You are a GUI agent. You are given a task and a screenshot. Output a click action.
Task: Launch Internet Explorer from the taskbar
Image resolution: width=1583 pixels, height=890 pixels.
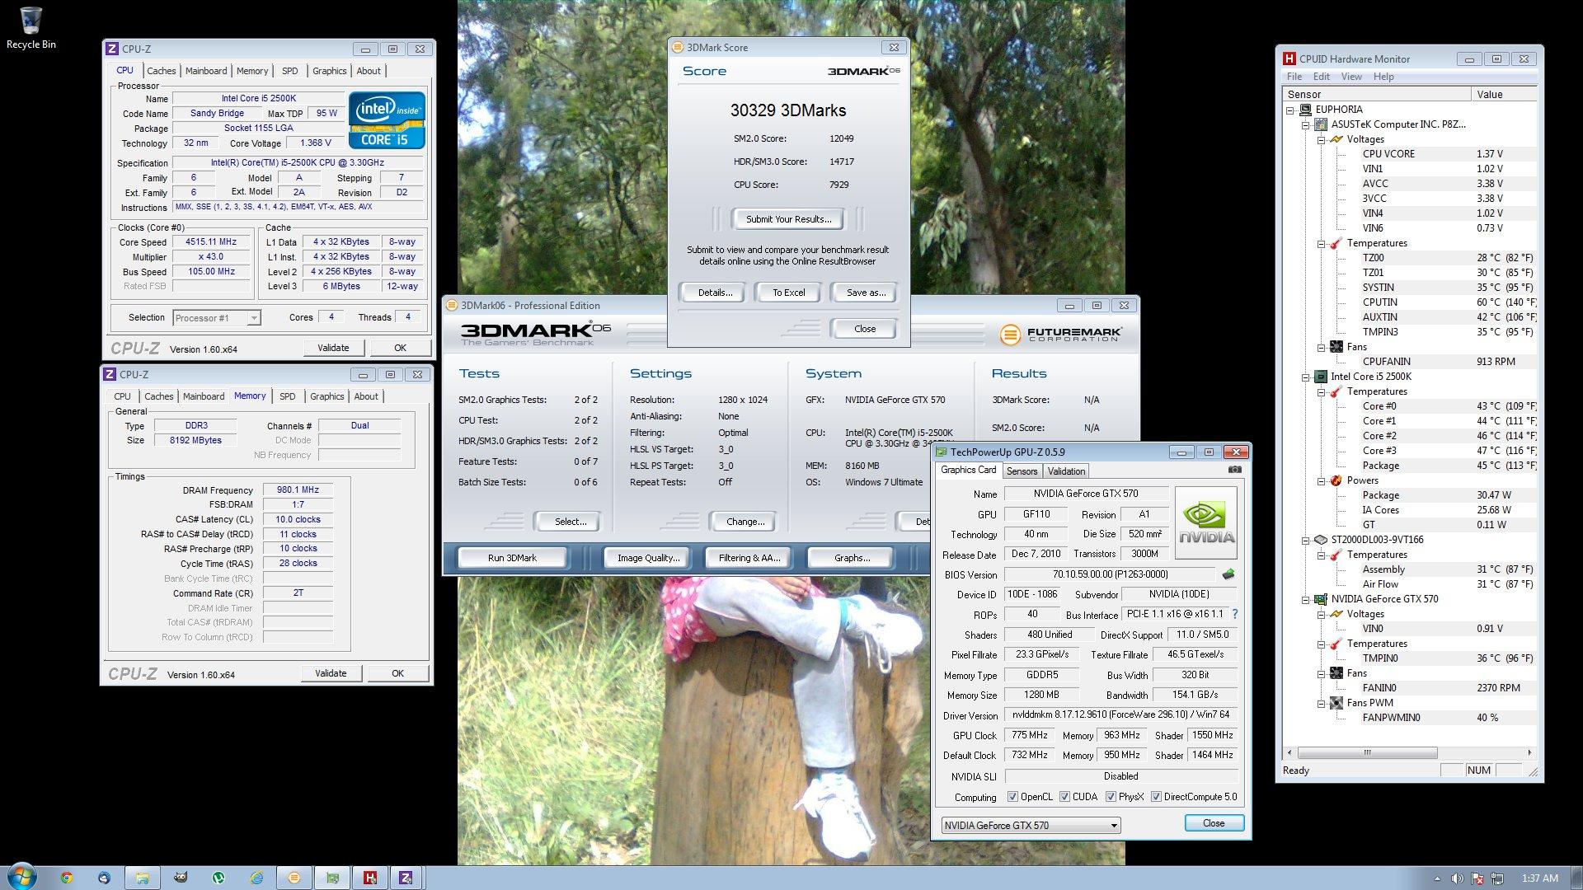tap(256, 878)
